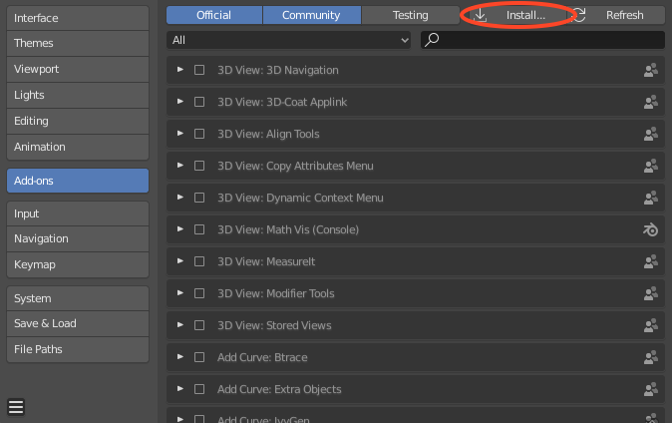
Task: Open Navigation preferences section
Action: [78, 238]
